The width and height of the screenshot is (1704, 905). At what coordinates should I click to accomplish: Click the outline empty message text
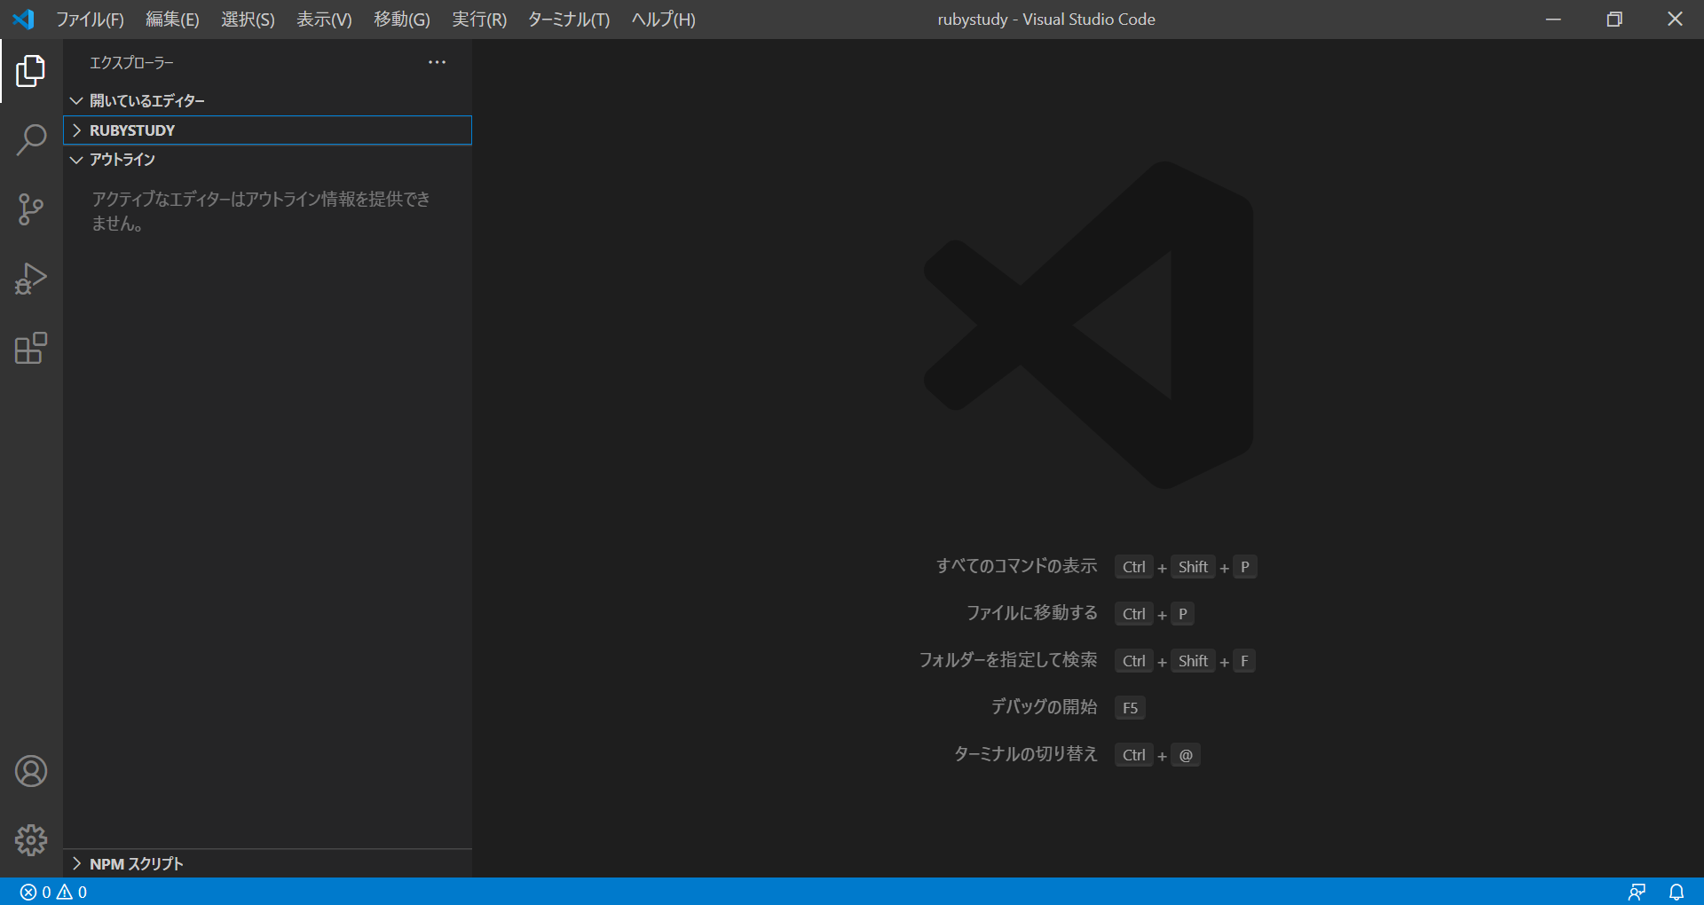[x=261, y=211]
